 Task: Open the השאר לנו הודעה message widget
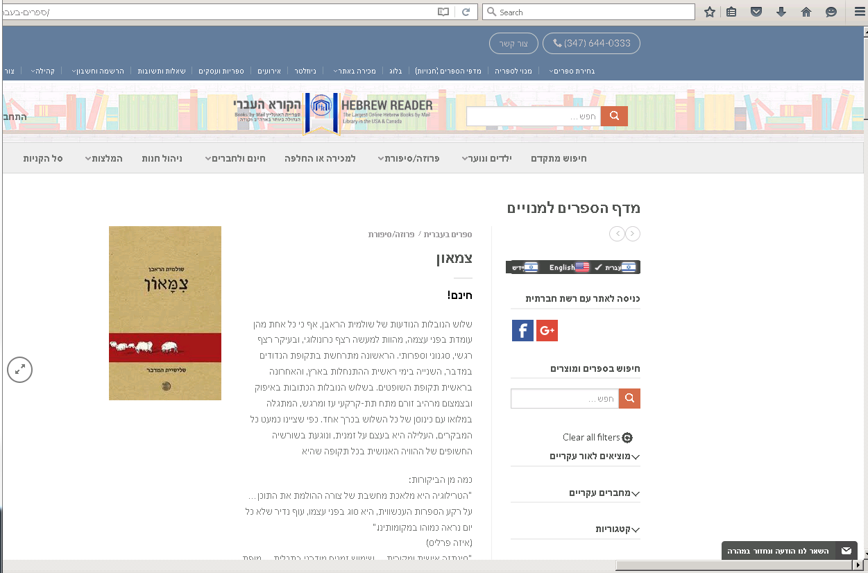click(x=790, y=551)
